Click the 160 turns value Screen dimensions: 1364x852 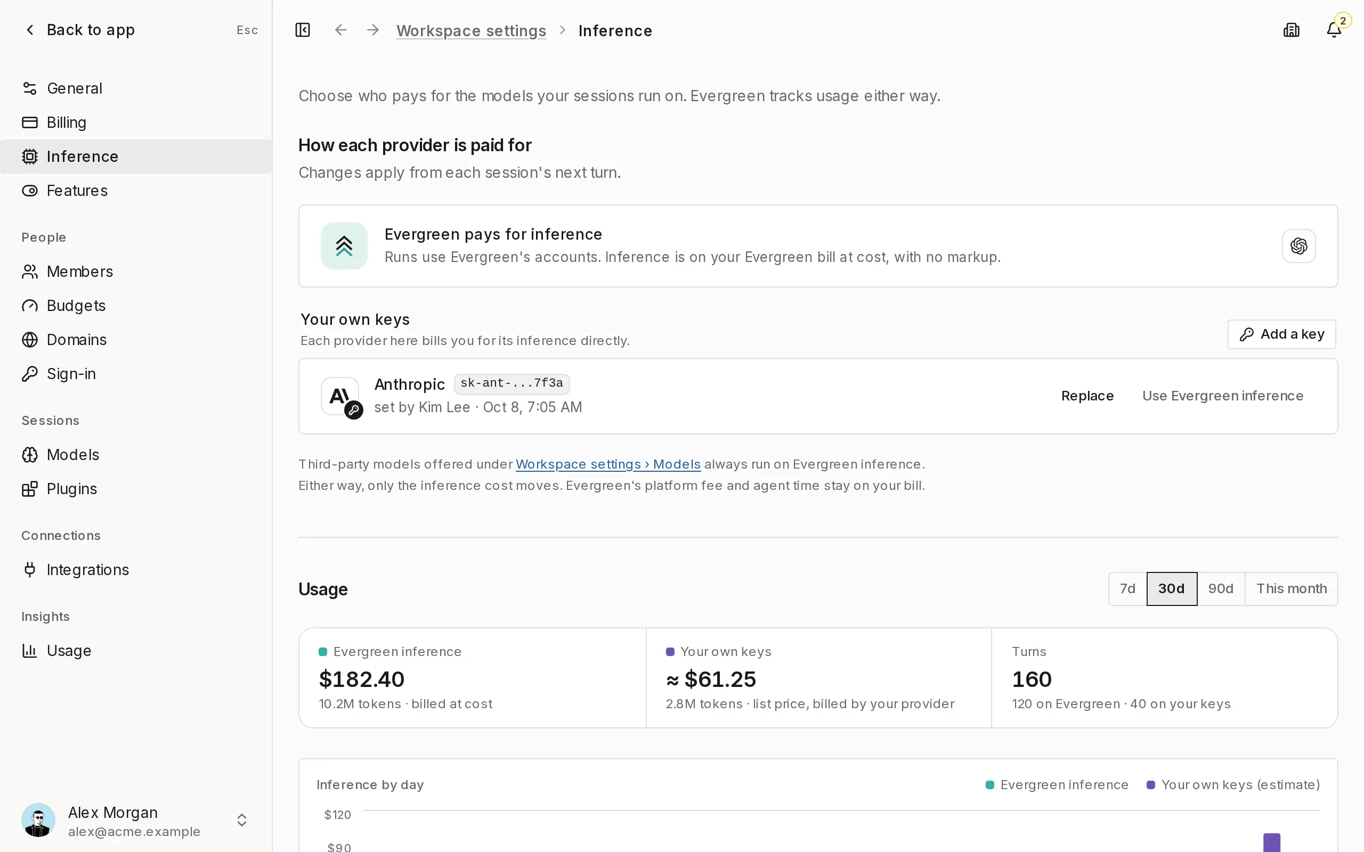(1032, 679)
